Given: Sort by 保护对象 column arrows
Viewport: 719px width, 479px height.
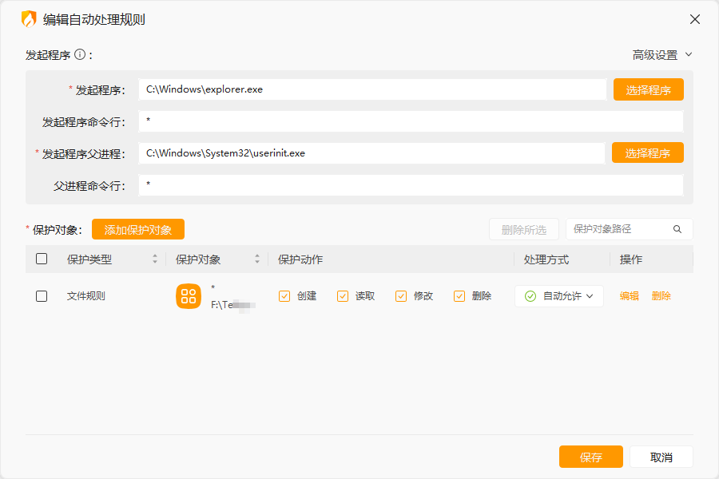Looking at the screenshot, I should coord(257,259).
